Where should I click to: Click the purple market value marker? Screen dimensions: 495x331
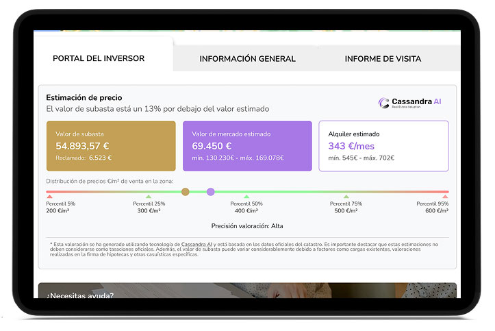(x=210, y=192)
